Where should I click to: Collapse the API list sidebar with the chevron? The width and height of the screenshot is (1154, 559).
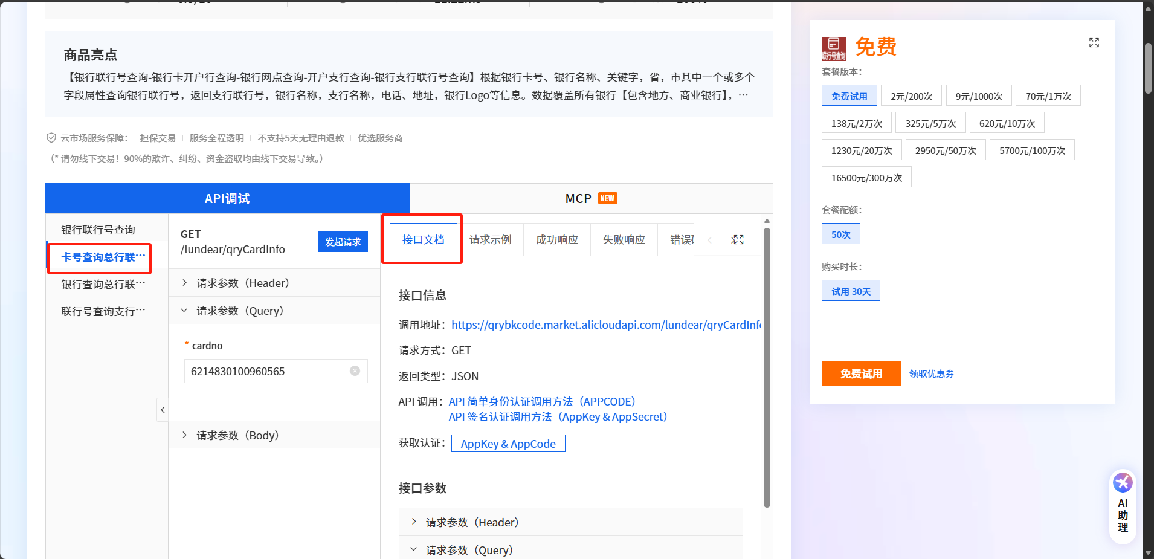162,410
